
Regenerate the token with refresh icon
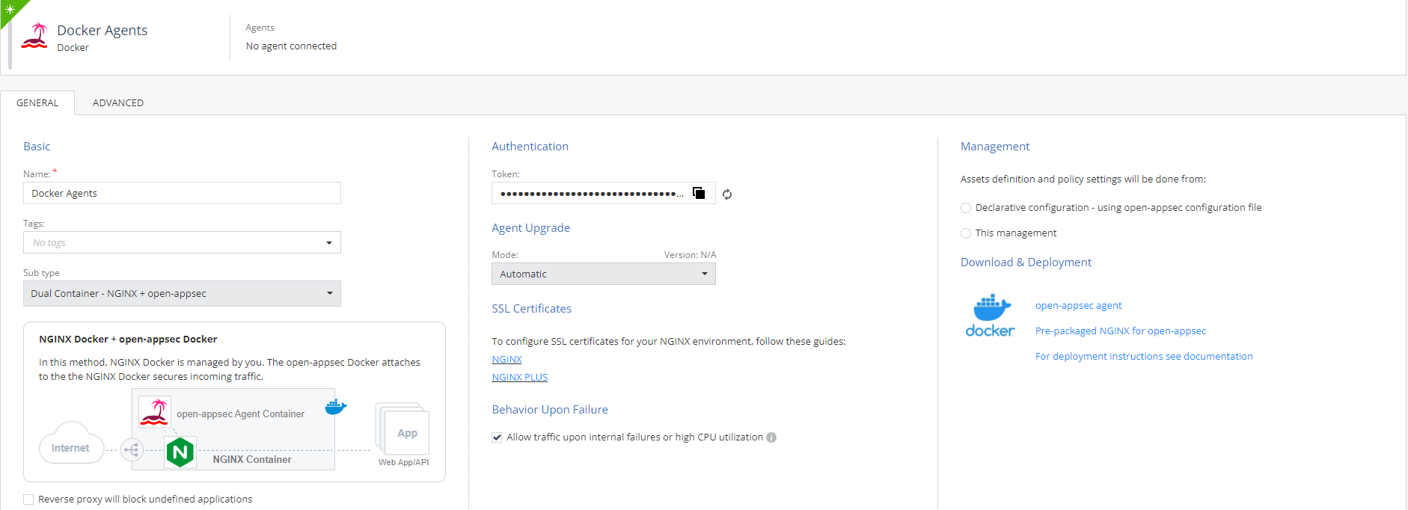pyautogui.click(x=727, y=194)
